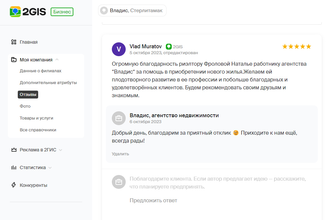Click the 2GIS logo icon
Viewport: 329px width, 220px height.
click(15, 12)
